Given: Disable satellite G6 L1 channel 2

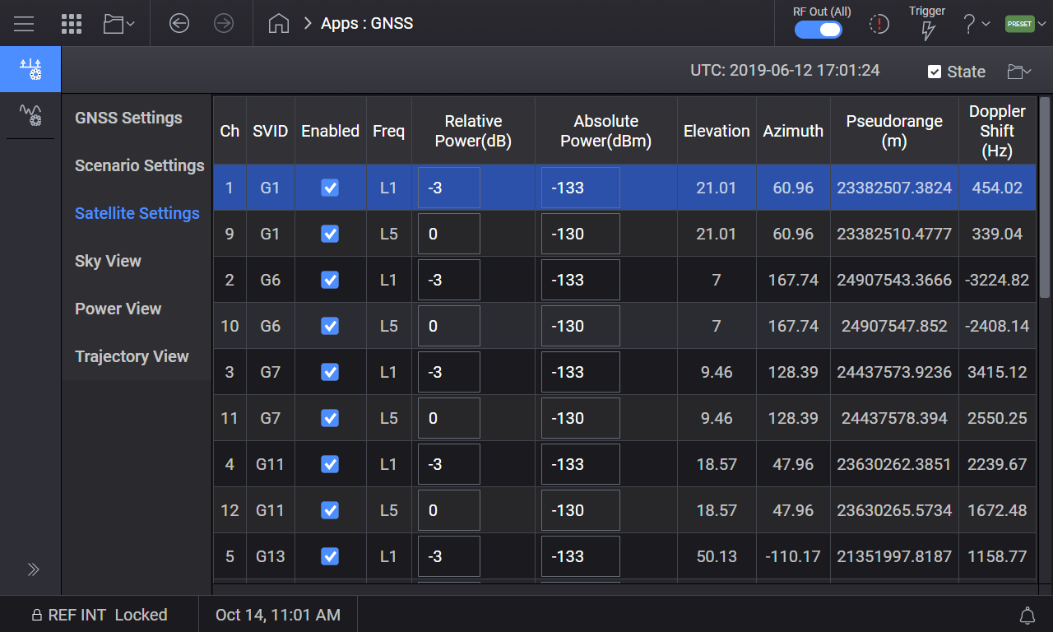Looking at the screenshot, I should click(x=330, y=280).
